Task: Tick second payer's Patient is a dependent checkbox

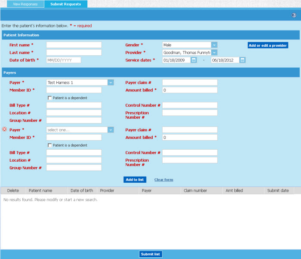Action: click(x=50, y=145)
